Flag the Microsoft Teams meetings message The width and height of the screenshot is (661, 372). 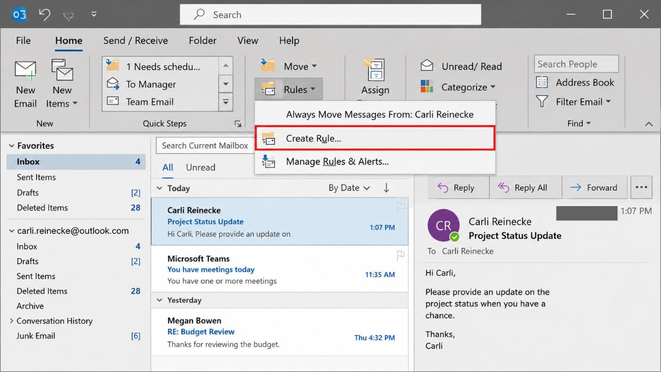400,255
